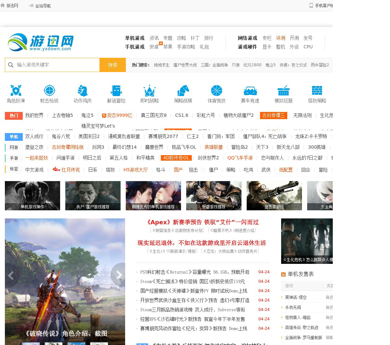Viewport: 390px width, 345px height.
Task: Open the 赛车竞速 category icon
Action: (x=250, y=91)
